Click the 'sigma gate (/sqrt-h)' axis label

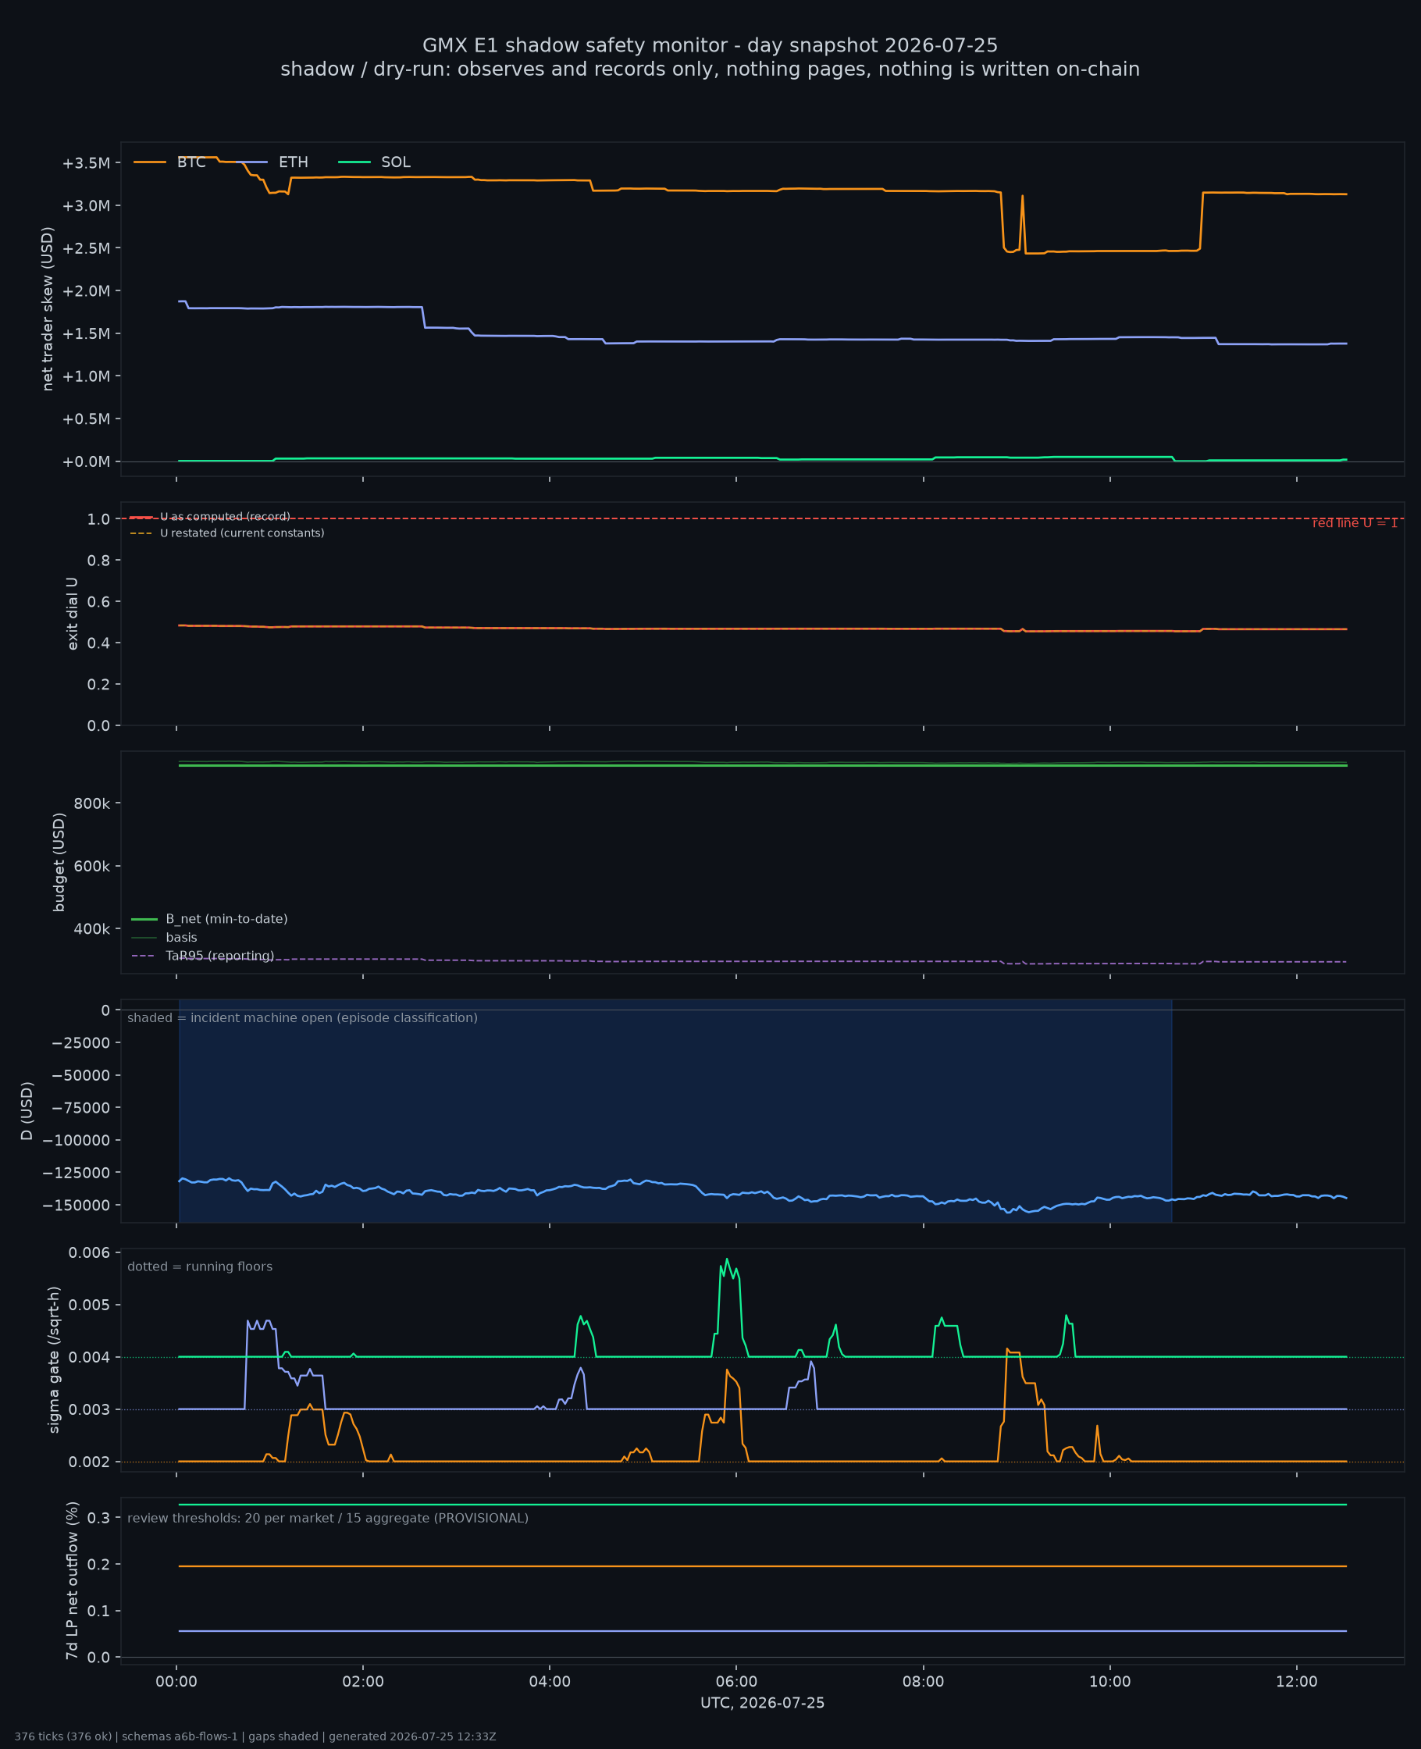(x=54, y=1359)
